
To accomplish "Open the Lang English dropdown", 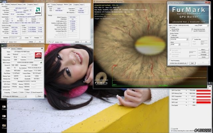I will [x=203, y=25].
